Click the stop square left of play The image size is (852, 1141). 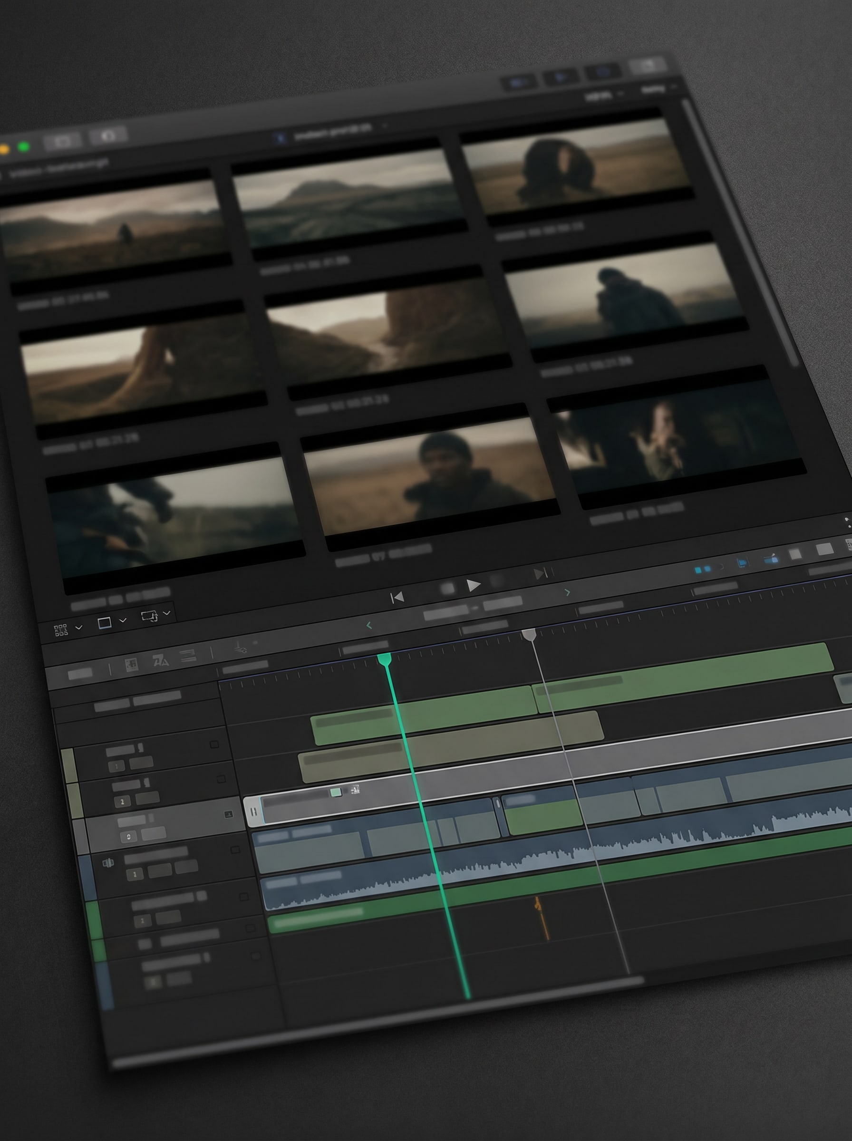(447, 588)
